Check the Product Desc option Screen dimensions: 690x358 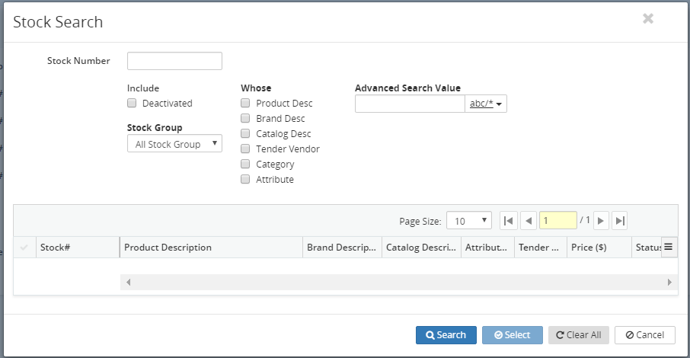click(x=245, y=103)
